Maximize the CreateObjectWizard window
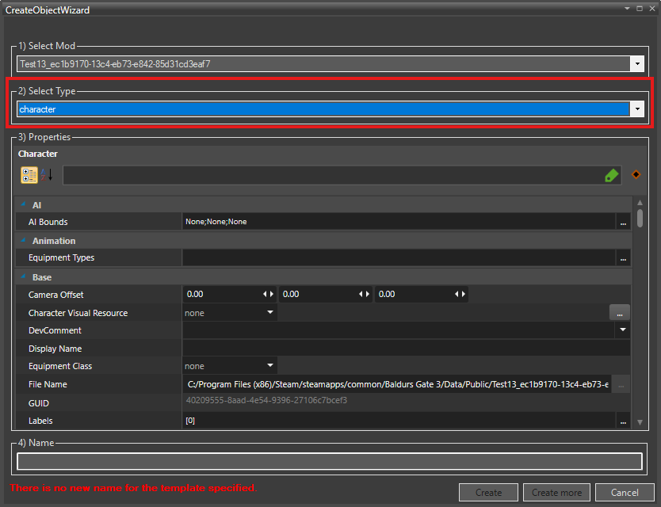 640,9
